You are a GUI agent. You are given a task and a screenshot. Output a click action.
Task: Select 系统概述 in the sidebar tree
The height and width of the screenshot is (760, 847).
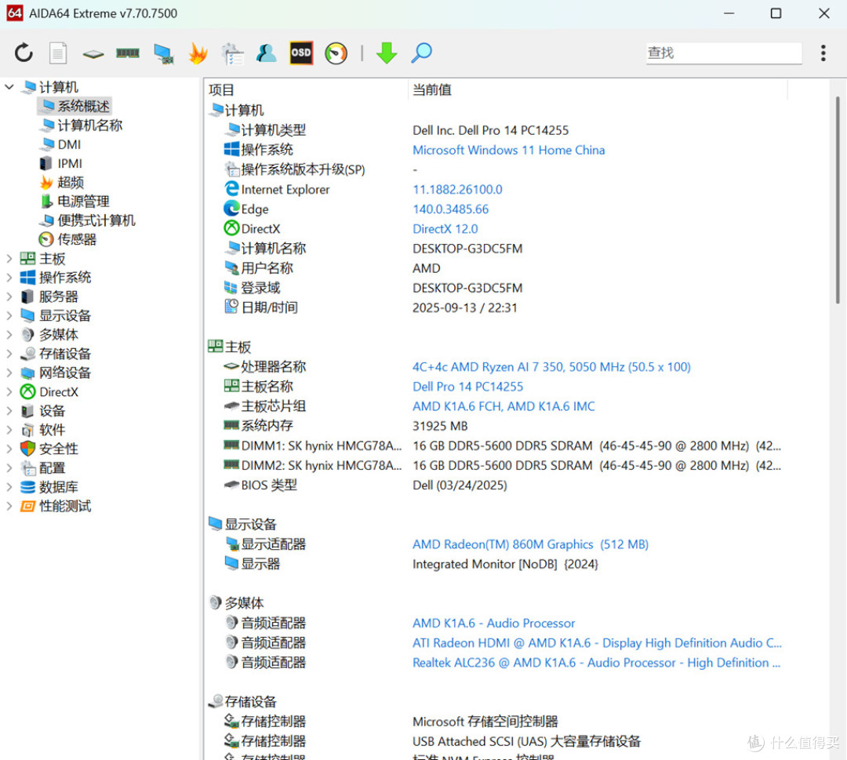[x=75, y=106]
